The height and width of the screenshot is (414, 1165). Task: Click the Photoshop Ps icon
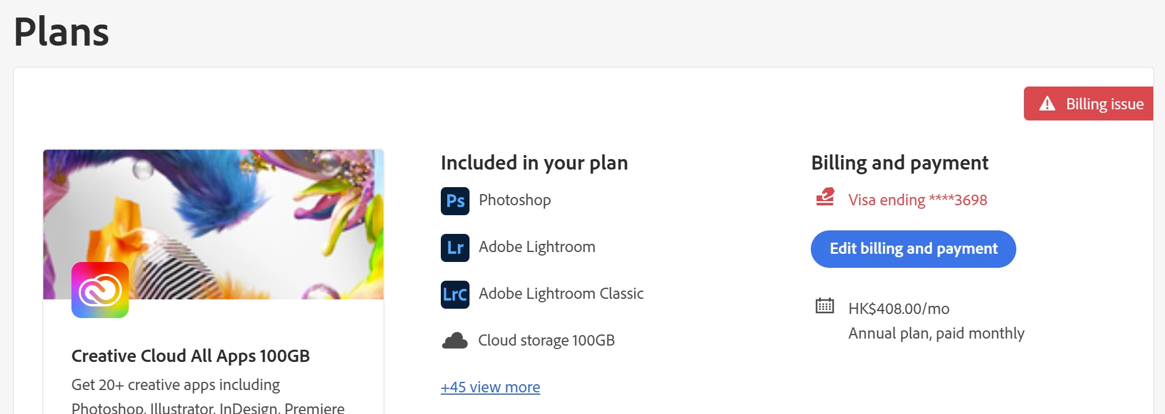455,201
